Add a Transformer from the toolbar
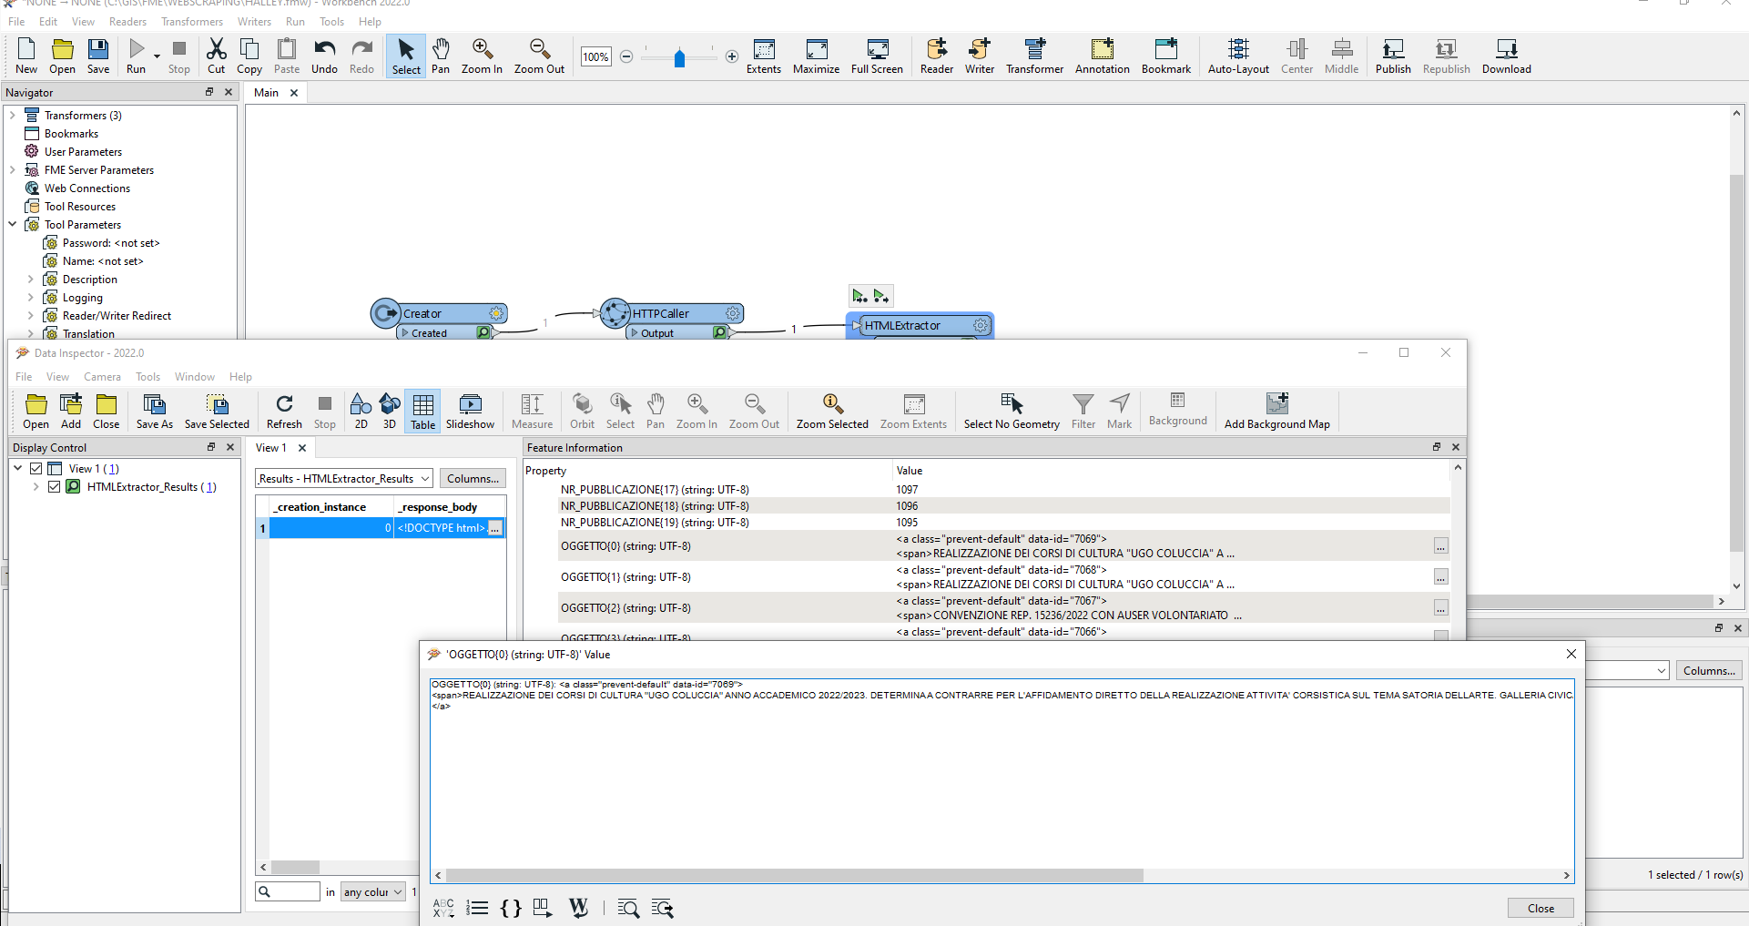The image size is (1749, 926). tap(1034, 56)
